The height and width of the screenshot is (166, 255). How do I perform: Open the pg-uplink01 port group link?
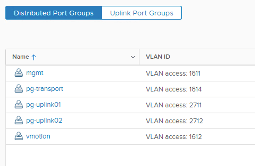[43, 105]
